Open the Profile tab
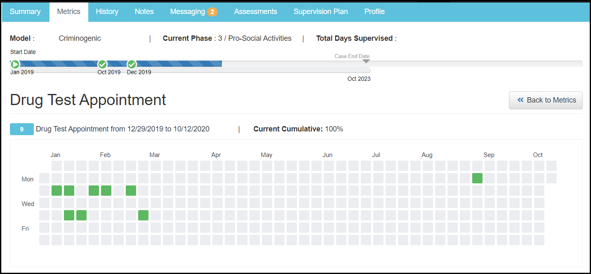The image size is (591, 274). coord(374,12)
